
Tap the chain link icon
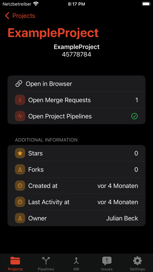19,84
